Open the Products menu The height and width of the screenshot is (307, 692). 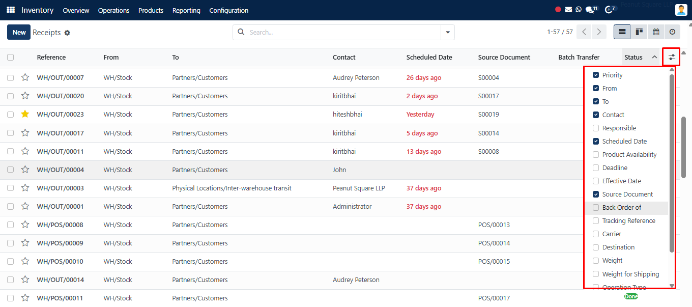tap(151, 10)
